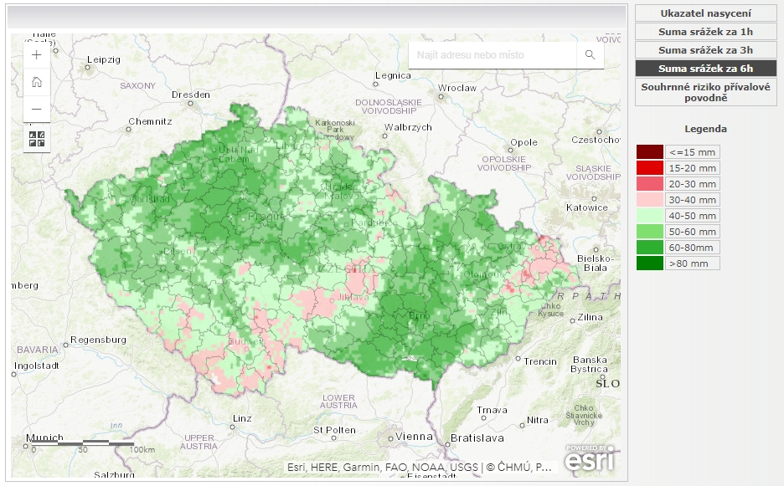Select Suma srážek za 6h

(705, 69)
